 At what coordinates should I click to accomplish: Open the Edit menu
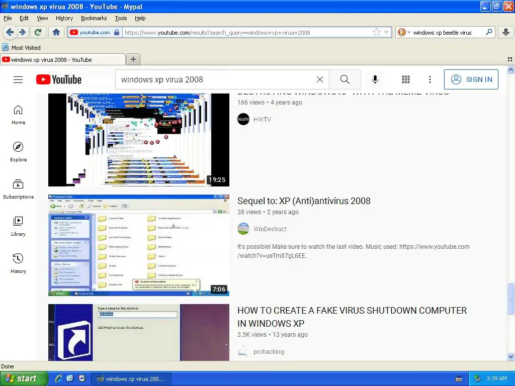click(24, 18)
